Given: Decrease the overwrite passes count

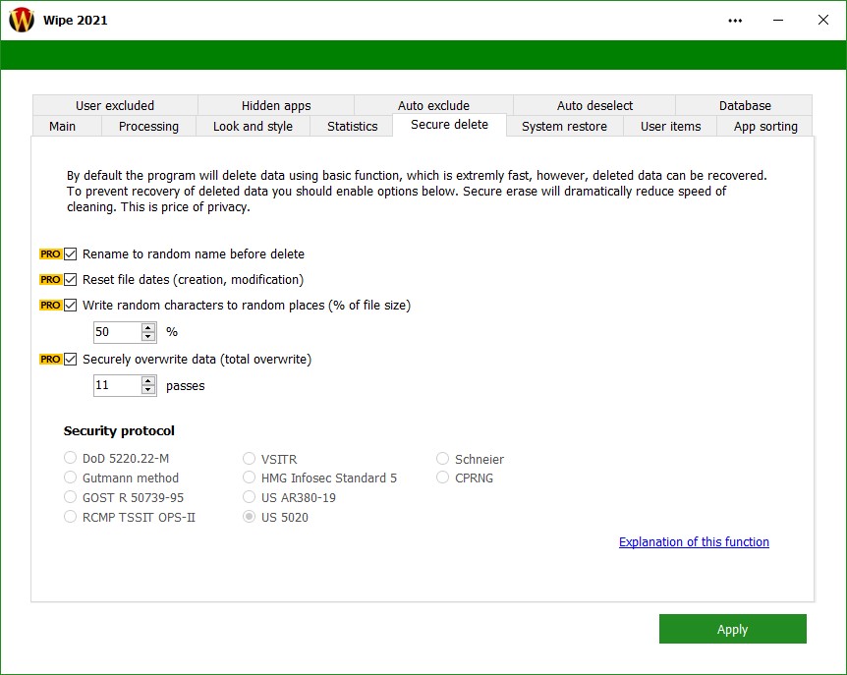Looking at the screenshot, I should [148, 390].
